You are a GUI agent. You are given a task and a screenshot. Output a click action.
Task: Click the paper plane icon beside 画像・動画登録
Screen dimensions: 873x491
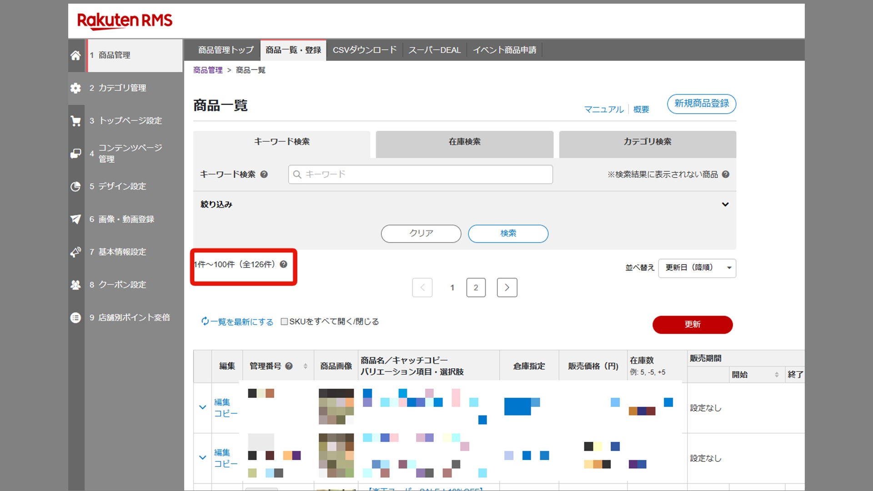coord(75,219)
